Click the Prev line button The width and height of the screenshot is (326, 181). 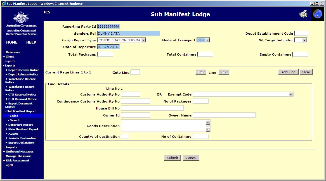coord(201,72)
